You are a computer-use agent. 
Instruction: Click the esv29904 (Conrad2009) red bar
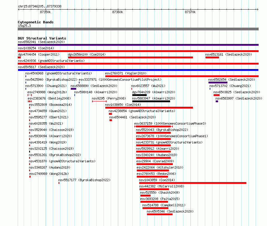click(154, 164)
